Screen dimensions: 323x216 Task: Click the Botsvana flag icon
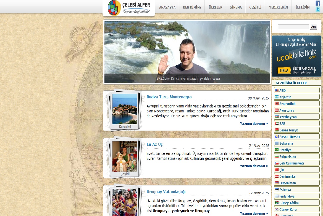click(277, 143)
